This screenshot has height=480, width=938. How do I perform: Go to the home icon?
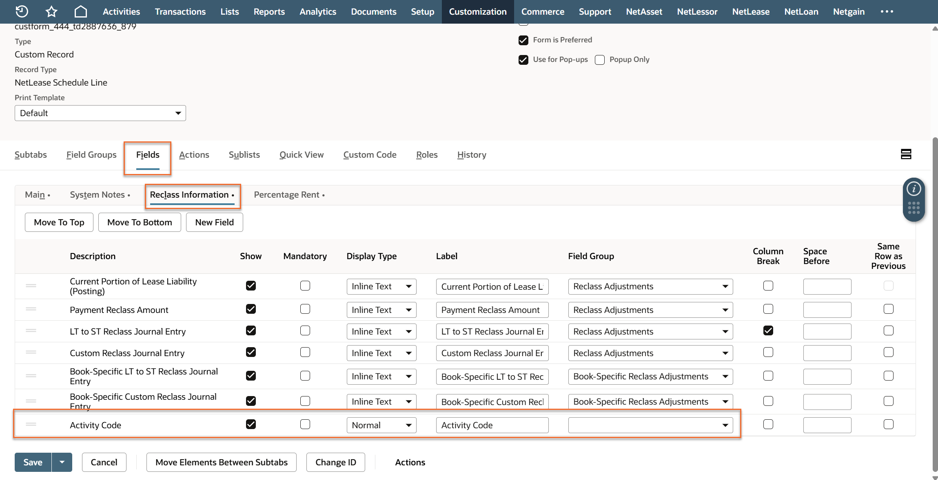point(81,11)
